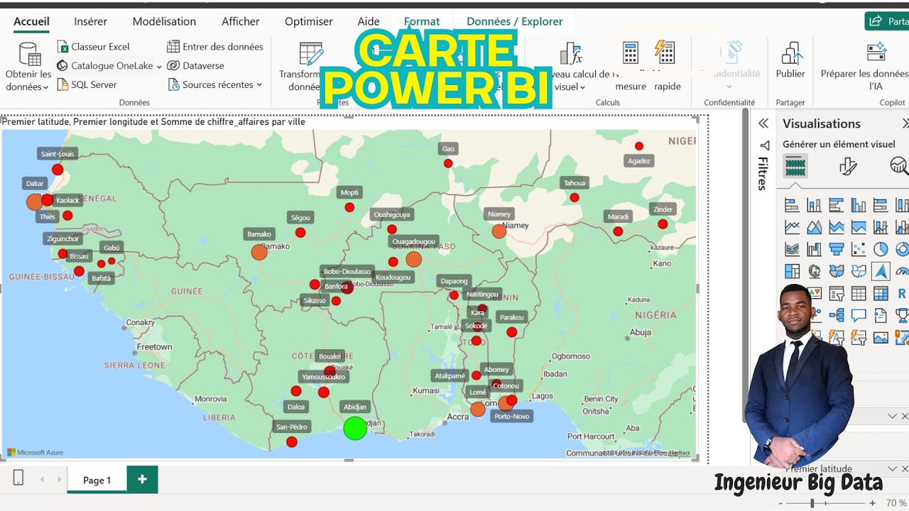Choose the clustered bar chart visual

[836, 206]
